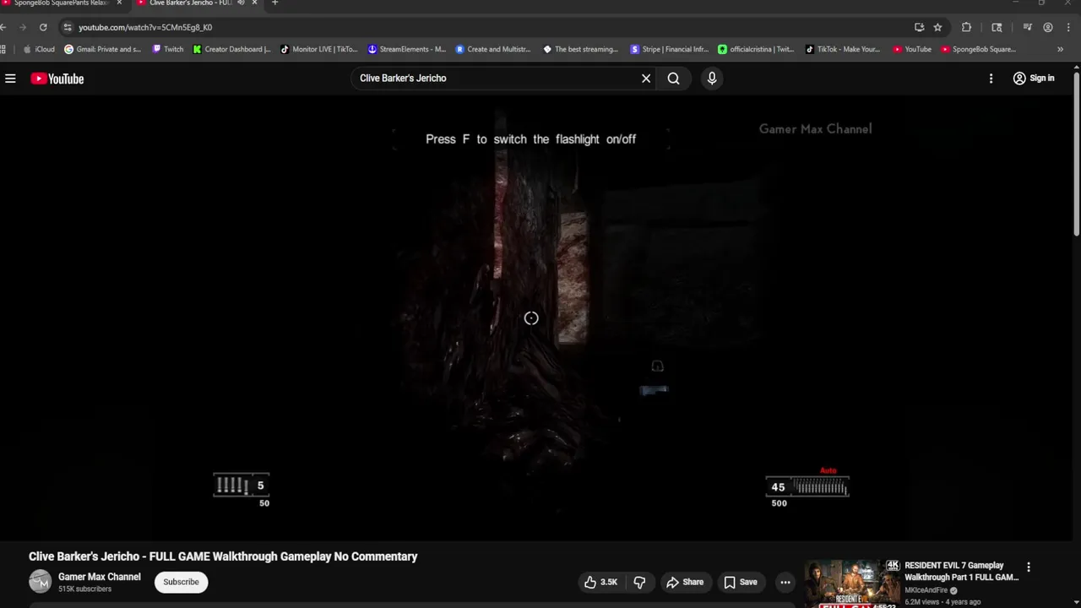Expand hidden bookmarks with double chevron
This screenshot has height=608, width=1081.
pyautogui.click(x=1061, y=49)
